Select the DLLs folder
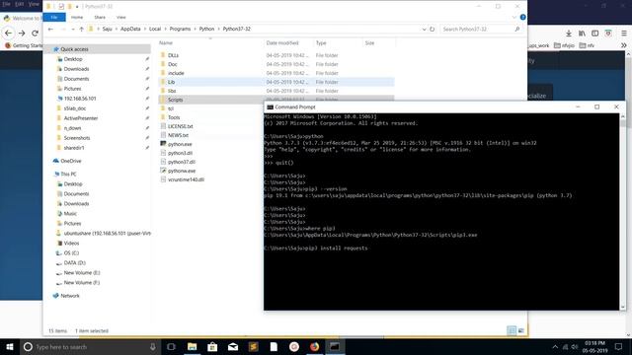Viewport: 632px width, 355px height. 173,55
